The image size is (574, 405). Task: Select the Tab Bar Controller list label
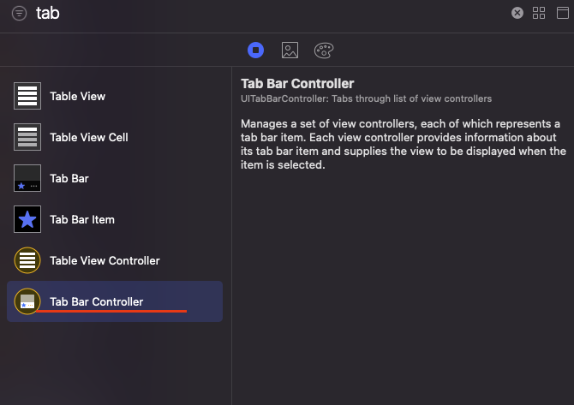(97, 302)
